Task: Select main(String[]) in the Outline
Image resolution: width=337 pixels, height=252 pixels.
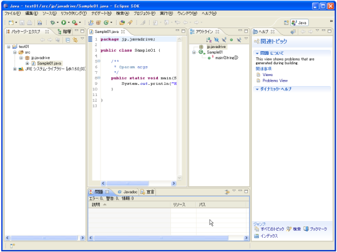Action: (227, 58)
